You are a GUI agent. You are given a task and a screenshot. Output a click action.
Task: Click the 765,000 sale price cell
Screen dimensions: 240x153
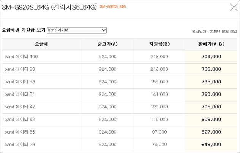(x=211, y=82)
